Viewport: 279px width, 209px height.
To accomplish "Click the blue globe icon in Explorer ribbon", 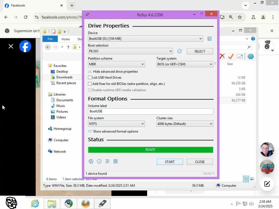I will click(251, 57).
